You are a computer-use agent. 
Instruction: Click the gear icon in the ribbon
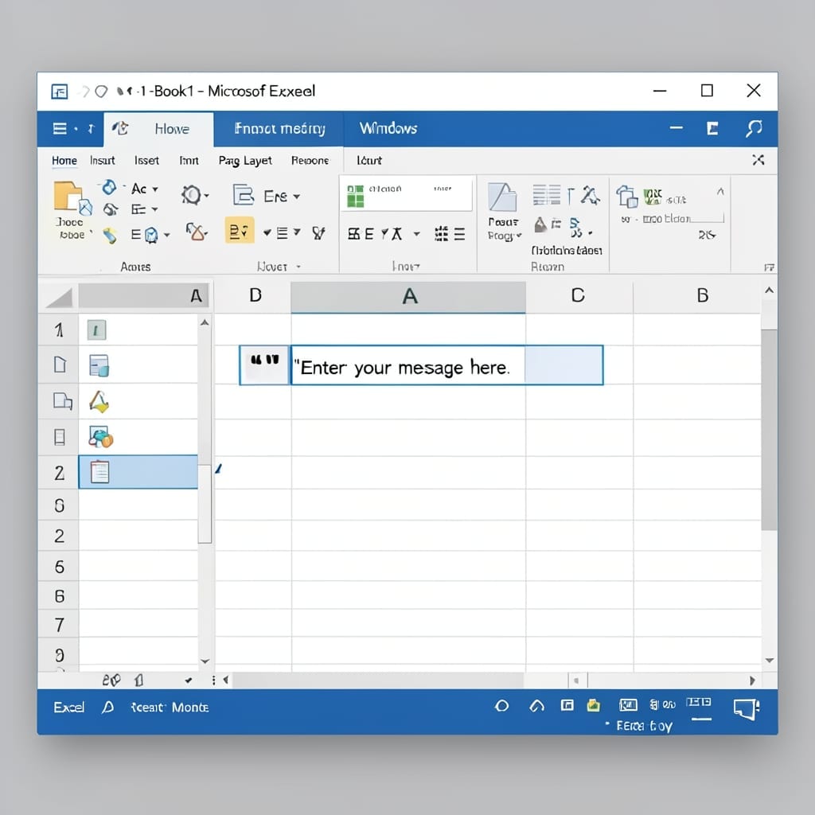191,196
